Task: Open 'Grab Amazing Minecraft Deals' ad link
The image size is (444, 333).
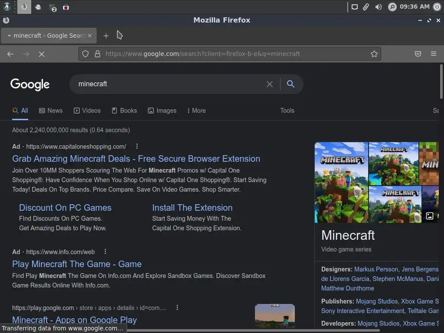Action: pos(136,159)
